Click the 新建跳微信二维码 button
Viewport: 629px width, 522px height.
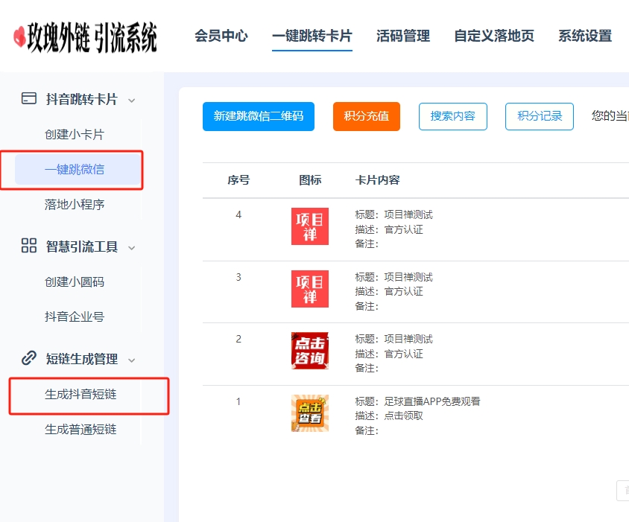pos(259,116)
